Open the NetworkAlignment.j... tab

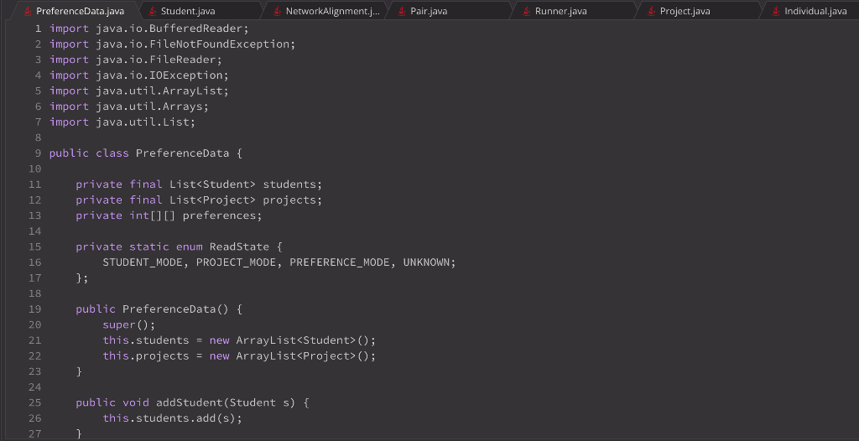tap(326, 11)
